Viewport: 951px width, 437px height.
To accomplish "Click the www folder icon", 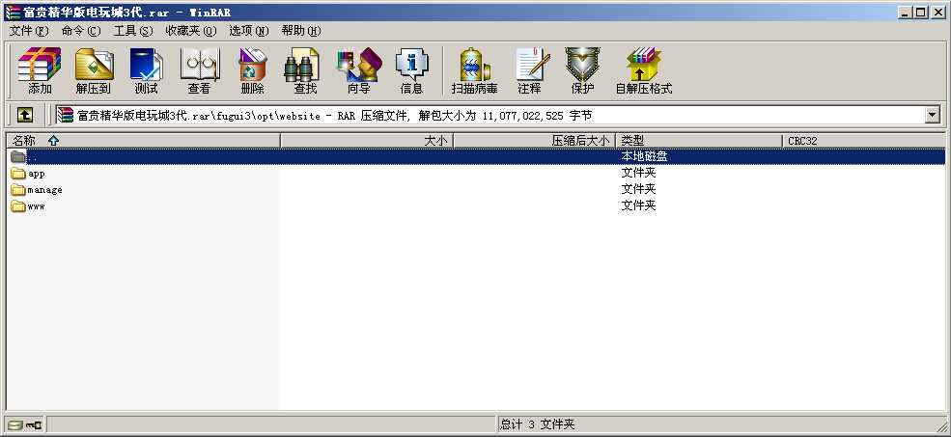I will (x=18, y=206).
